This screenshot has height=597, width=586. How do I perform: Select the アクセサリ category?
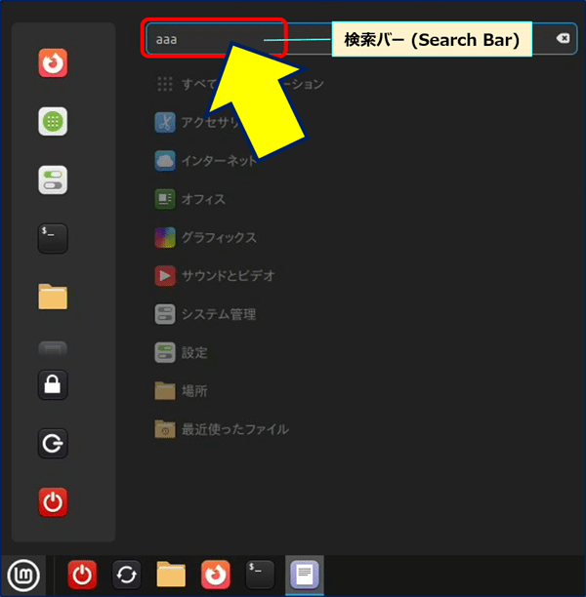coord(198,122)
